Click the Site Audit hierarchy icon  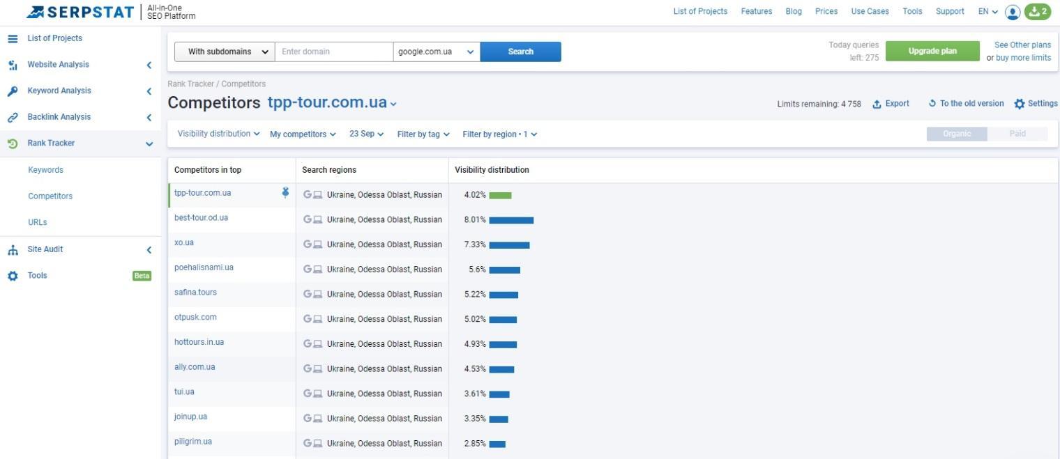tap(13, 250)
